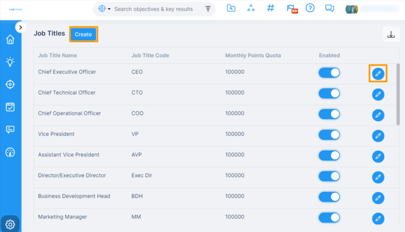Click the Job Title Name column header
The image size is (405, 232).
57,55
